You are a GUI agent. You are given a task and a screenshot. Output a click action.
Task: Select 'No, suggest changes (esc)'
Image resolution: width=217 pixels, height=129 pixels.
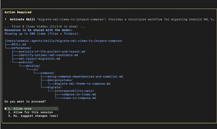click(33, 116)
